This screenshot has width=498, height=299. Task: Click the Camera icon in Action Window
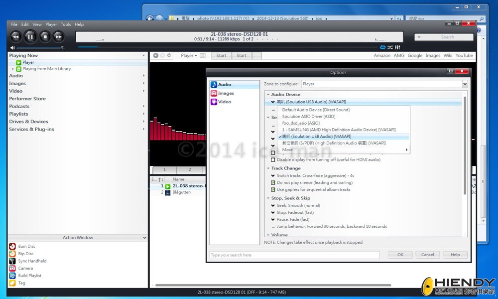tap(12, 268)
